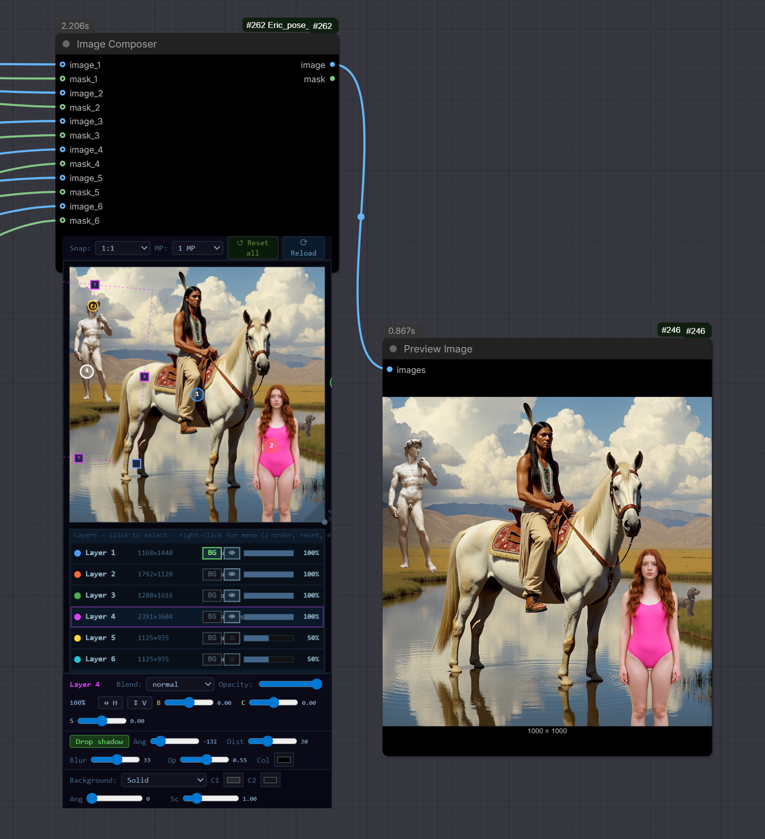Click the Preview Image output thumbnail
Viewport: 765px width, 839px height.
pos(547,561)
